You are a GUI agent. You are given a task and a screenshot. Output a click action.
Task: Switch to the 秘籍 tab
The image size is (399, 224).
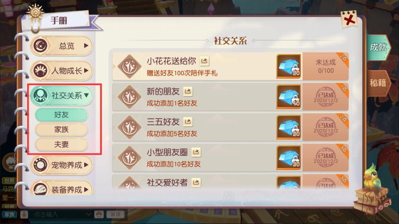tap(377, 83)
